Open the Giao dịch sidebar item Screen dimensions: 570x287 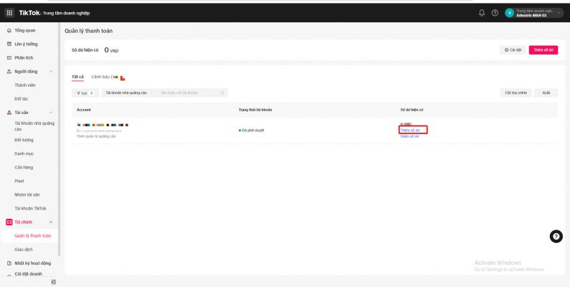(24, 249)
